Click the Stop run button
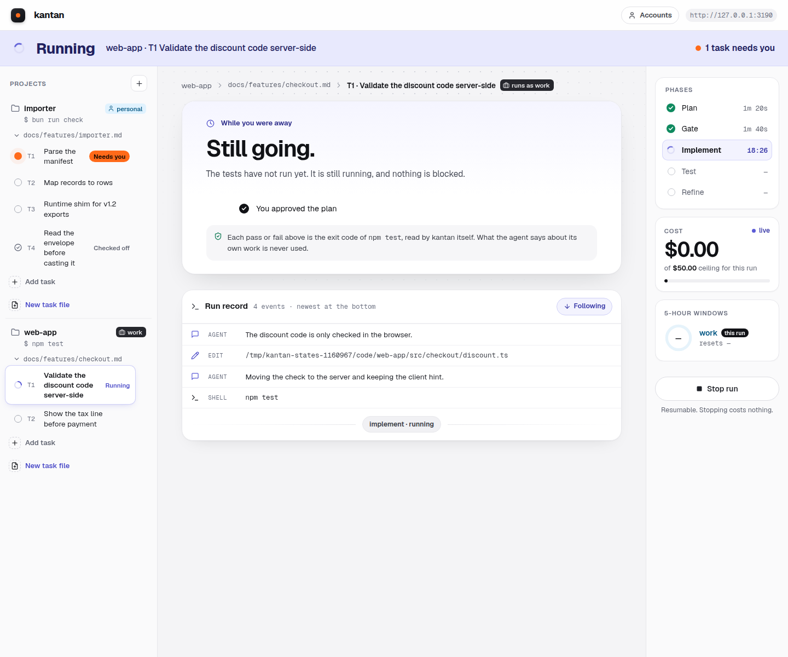This screenshot has width=788, height=657. pos(717,389)
